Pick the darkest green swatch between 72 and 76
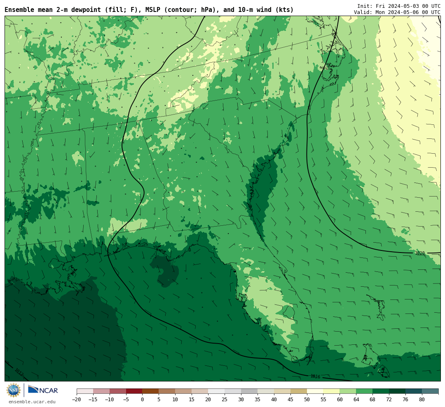This screenshot has width=445, height=407. pos(397,391)
